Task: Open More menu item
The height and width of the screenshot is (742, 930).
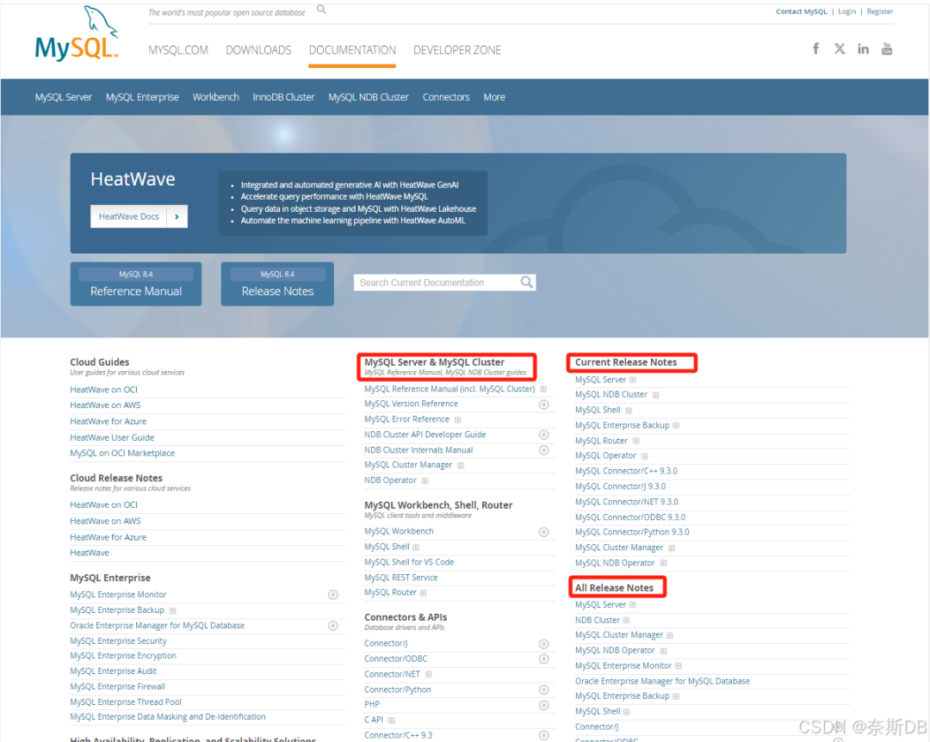Action: 494,97
